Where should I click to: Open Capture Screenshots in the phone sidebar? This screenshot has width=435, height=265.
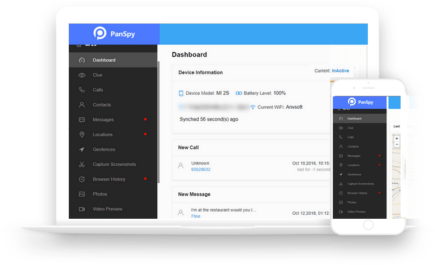359,184
